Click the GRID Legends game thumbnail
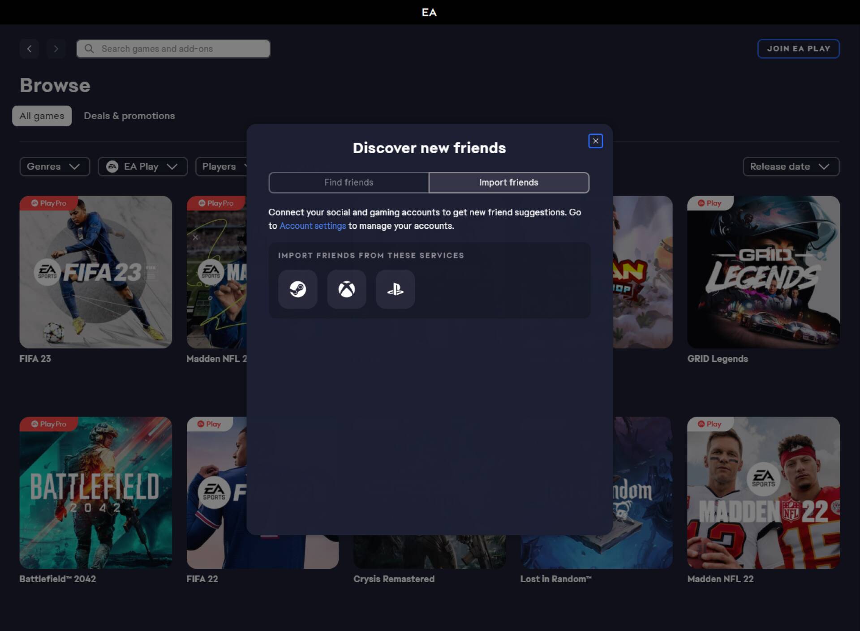 [764, 272]
